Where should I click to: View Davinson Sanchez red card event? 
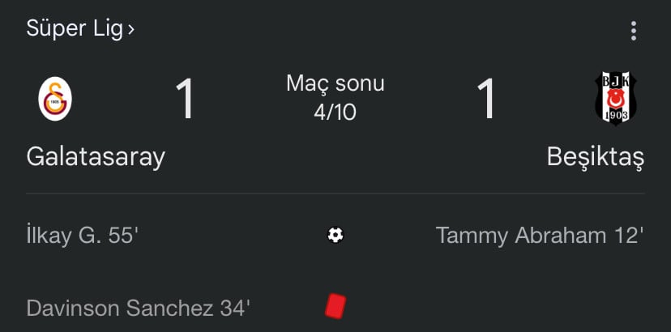[122, 308]
